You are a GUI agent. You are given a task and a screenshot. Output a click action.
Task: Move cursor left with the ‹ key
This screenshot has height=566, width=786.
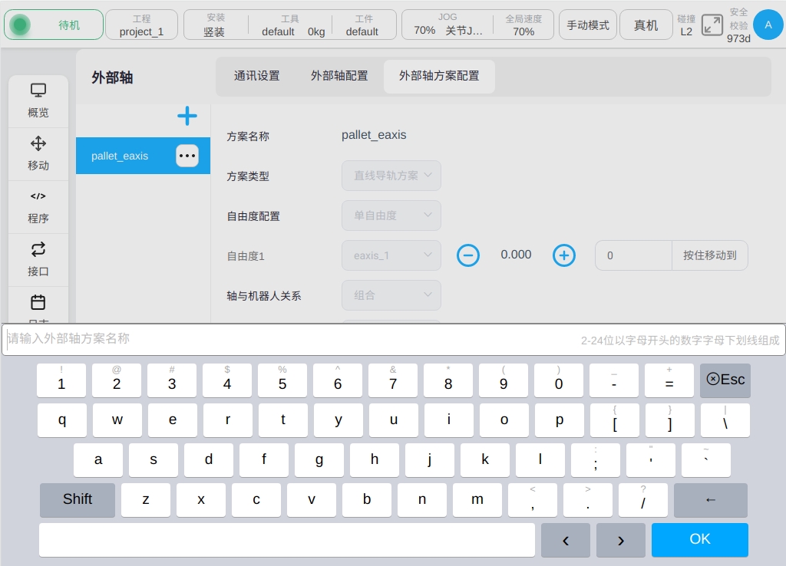point(566,540)
